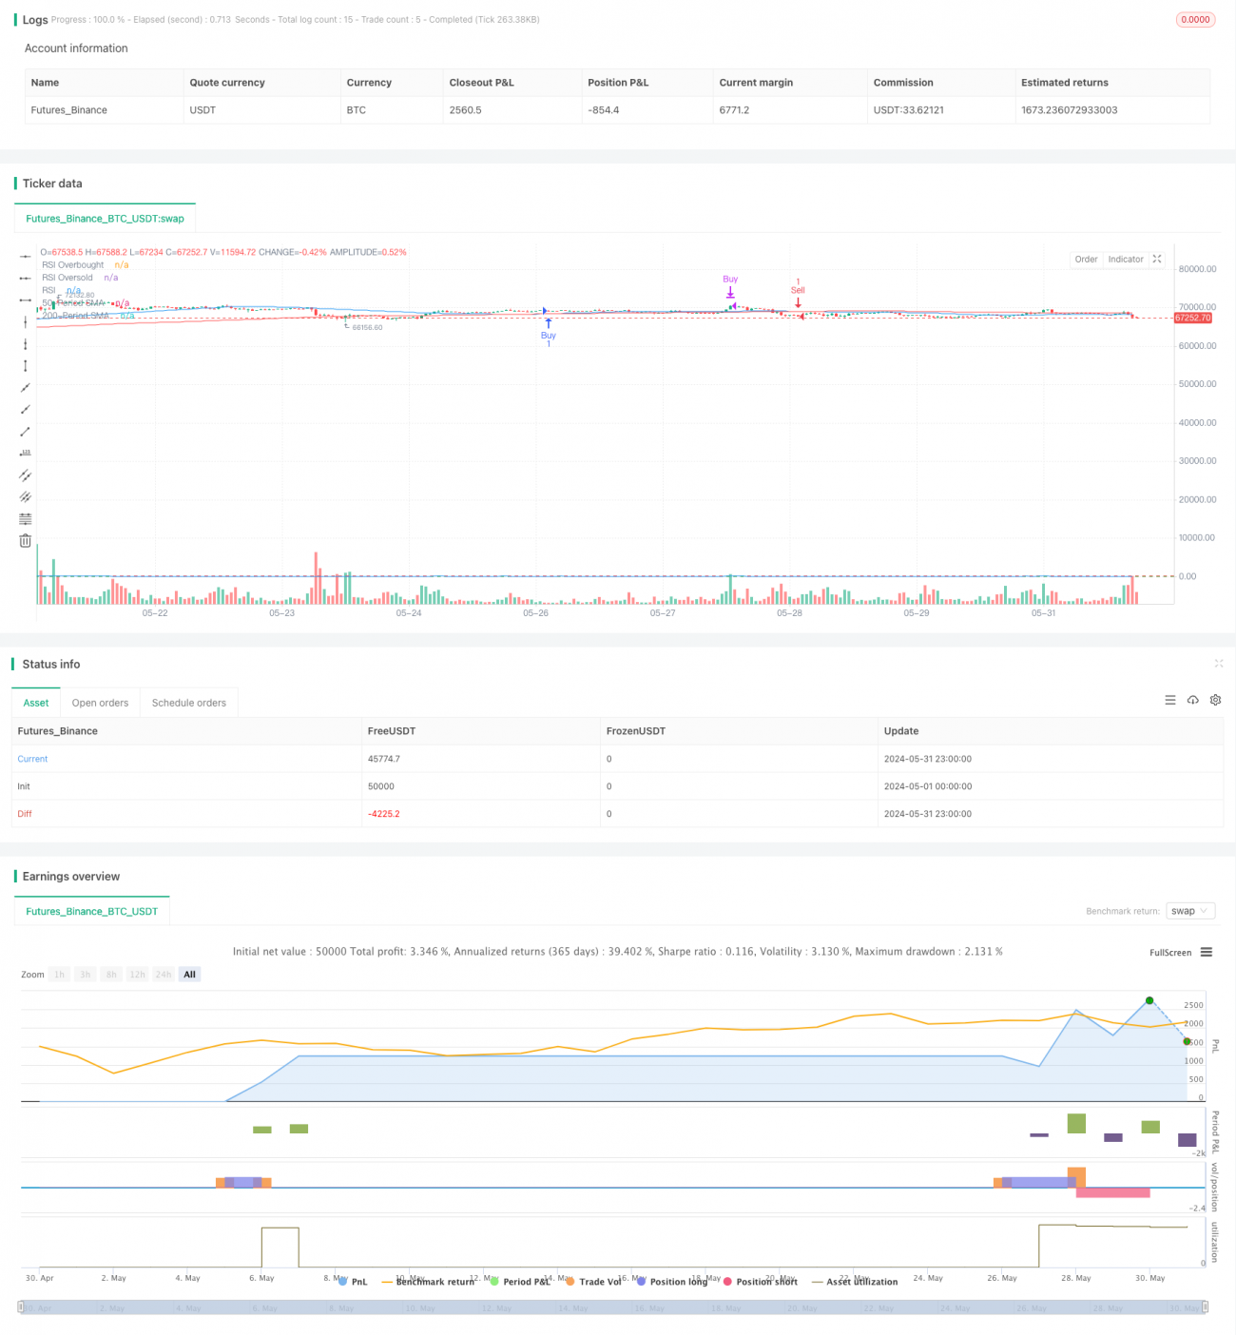Click the Sell marker on the chart
This screenshot has height=1335, width=1236.
click(798, 290)
